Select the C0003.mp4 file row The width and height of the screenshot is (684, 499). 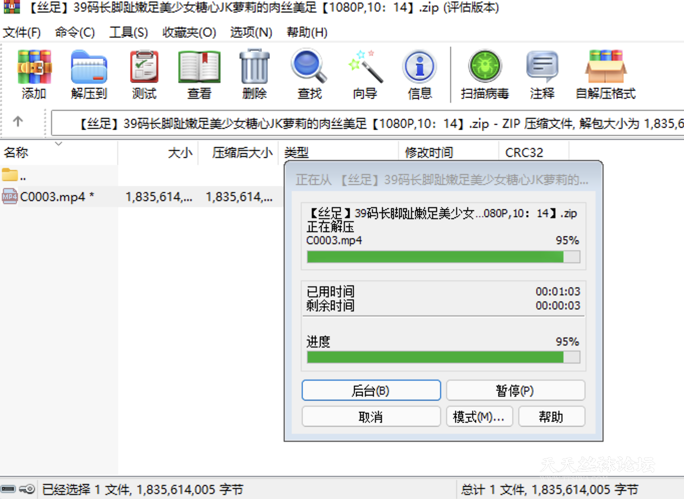click(53, 197)
